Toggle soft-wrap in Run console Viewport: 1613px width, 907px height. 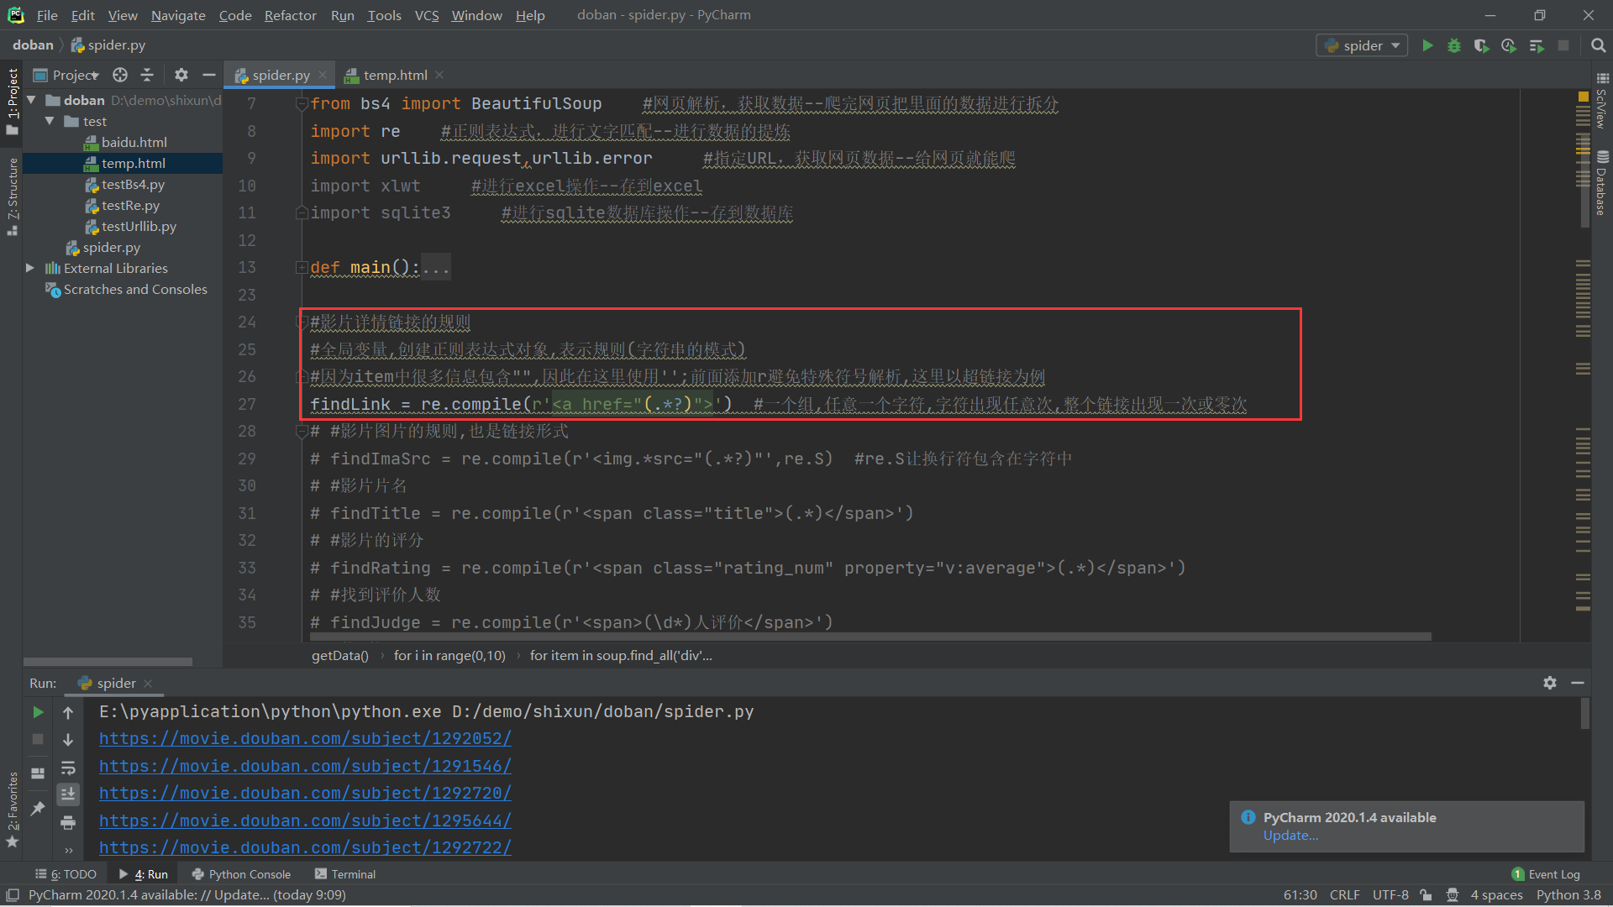[x=68, y=768]
